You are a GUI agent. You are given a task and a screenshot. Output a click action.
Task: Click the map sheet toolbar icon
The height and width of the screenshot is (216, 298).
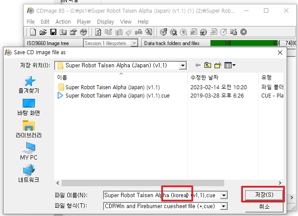point(119,32)
